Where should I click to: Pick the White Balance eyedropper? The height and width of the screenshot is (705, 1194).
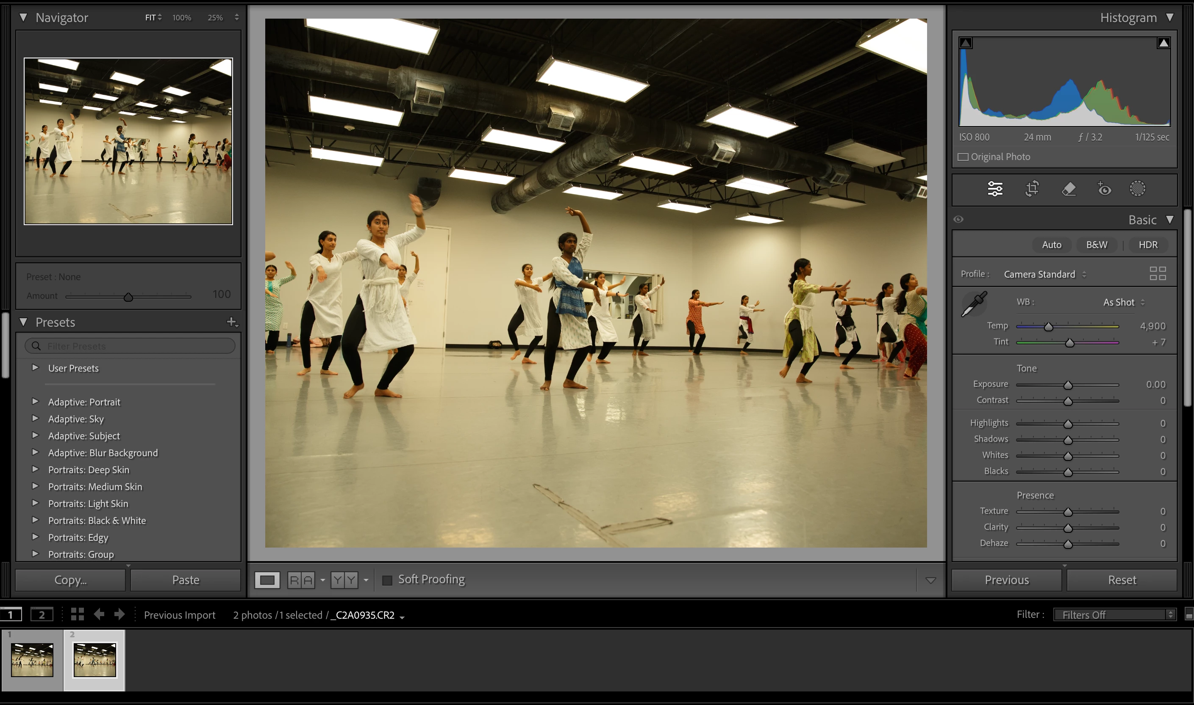974,304
